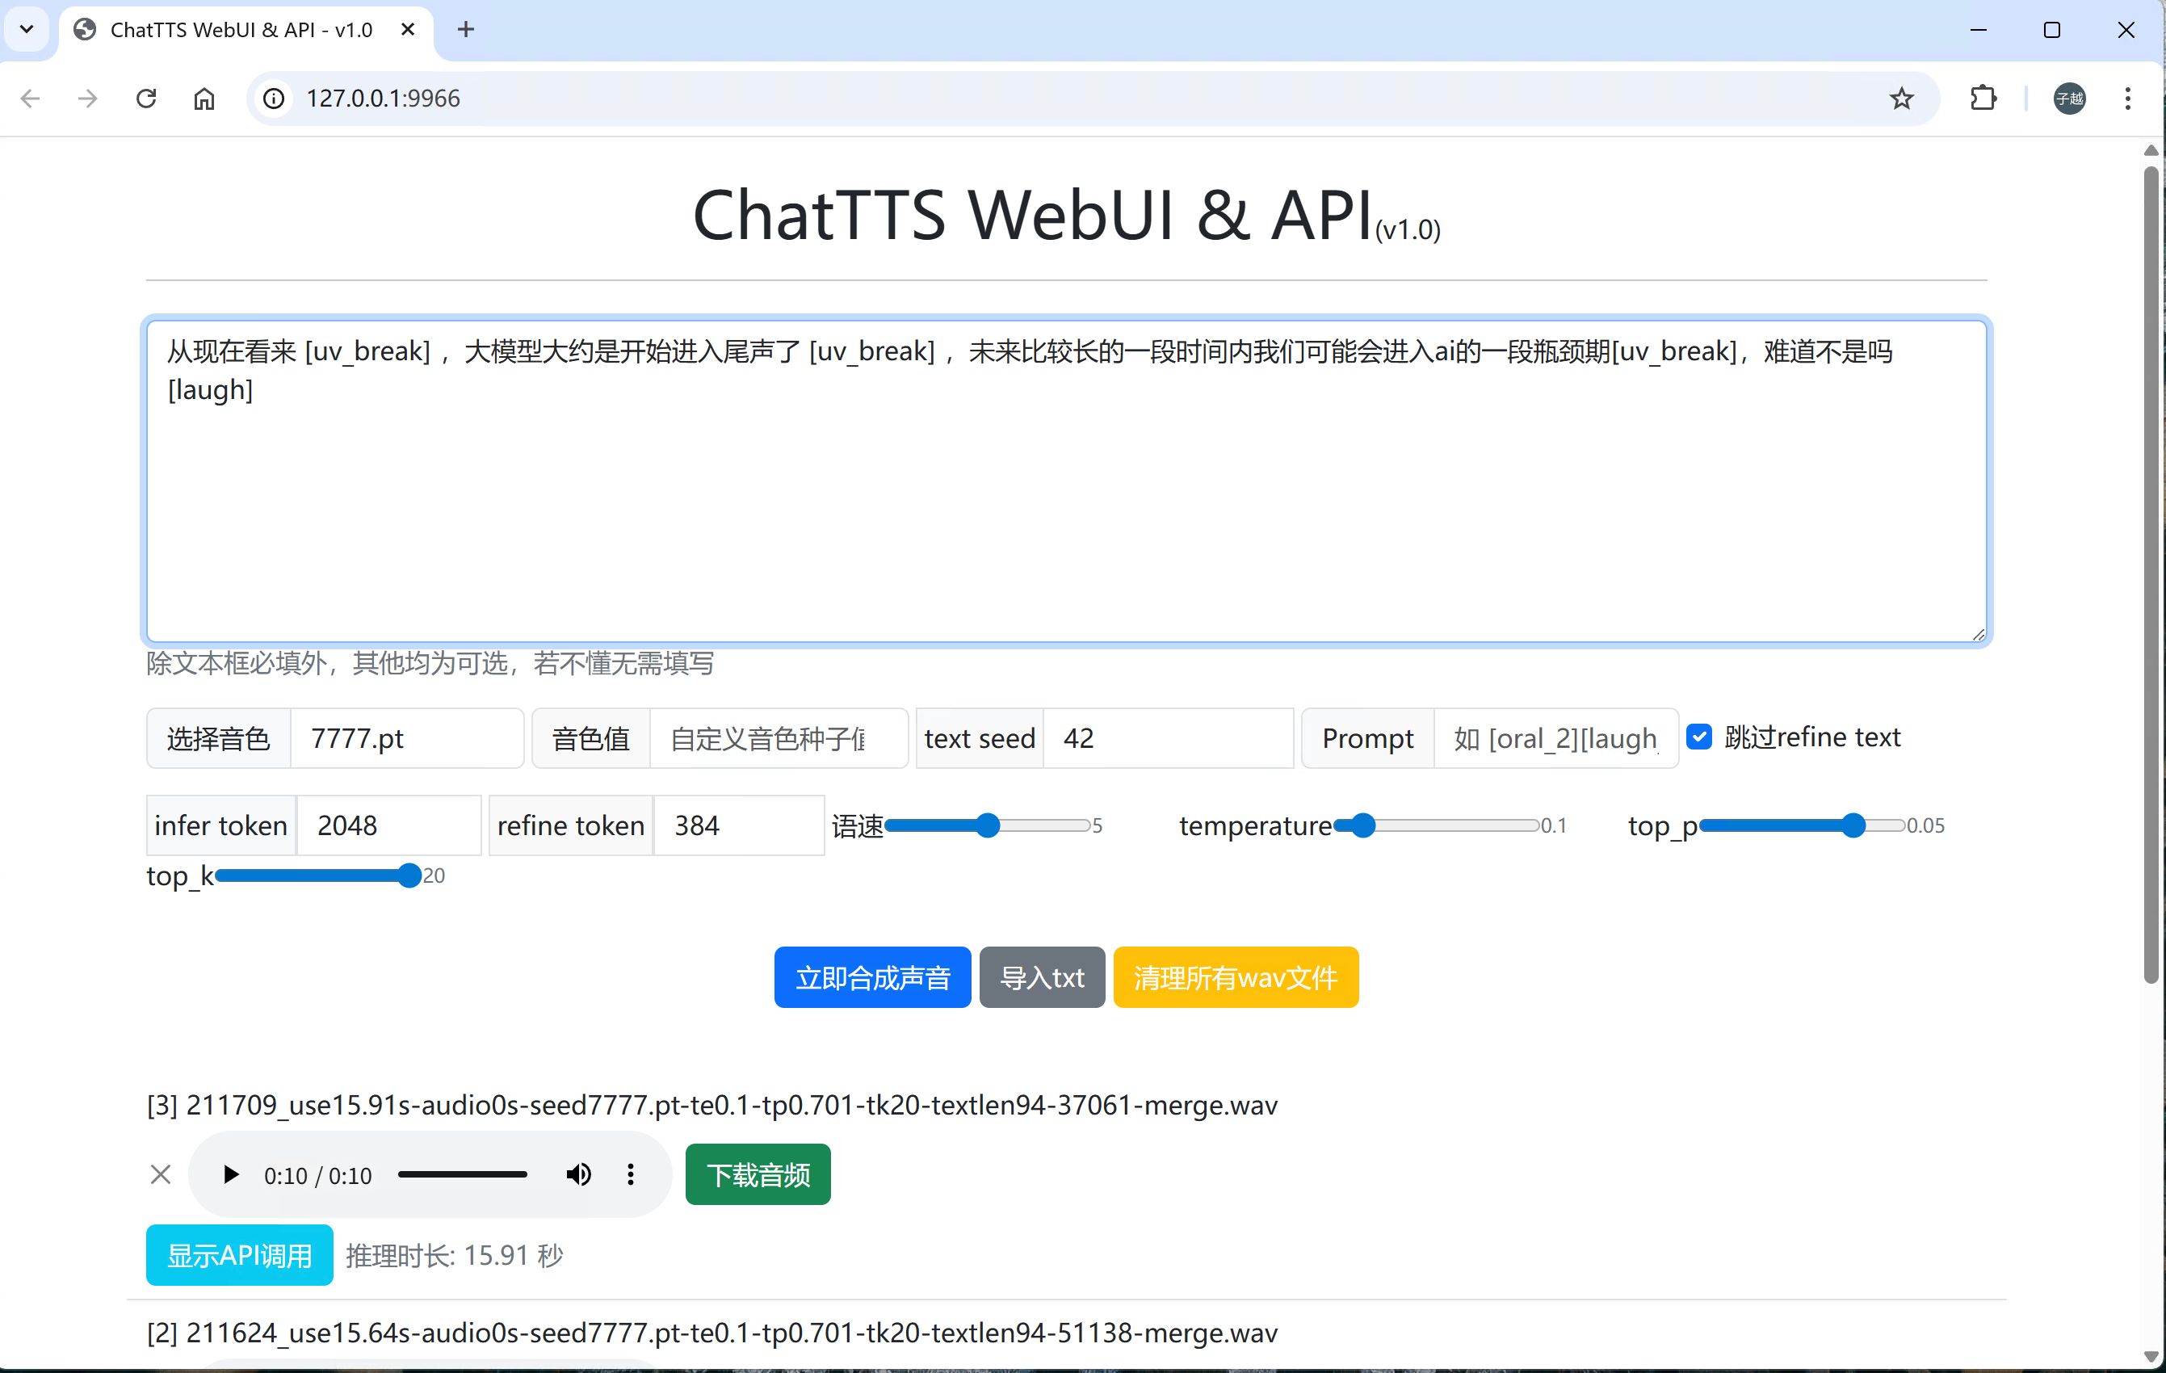Click the 立即合成声音 synthesize button

coord(871,977)
